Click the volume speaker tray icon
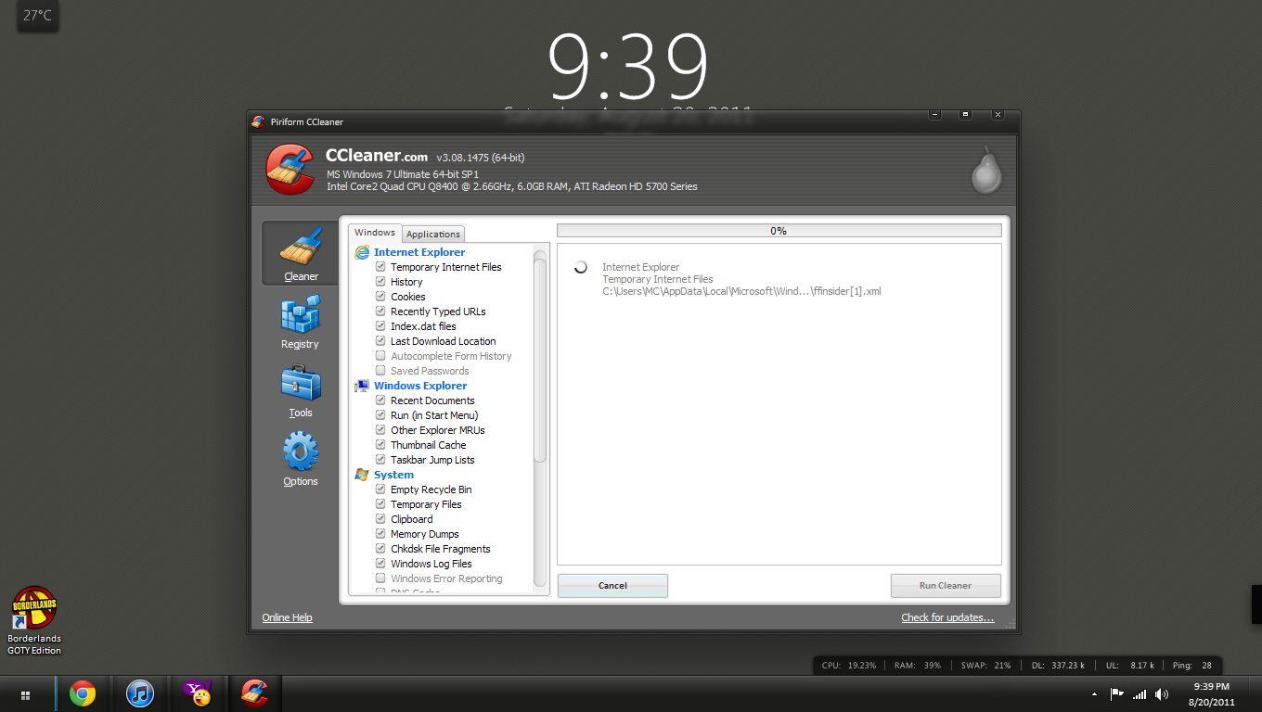Screen dimensions: 1262x712 click(1162, 694)
